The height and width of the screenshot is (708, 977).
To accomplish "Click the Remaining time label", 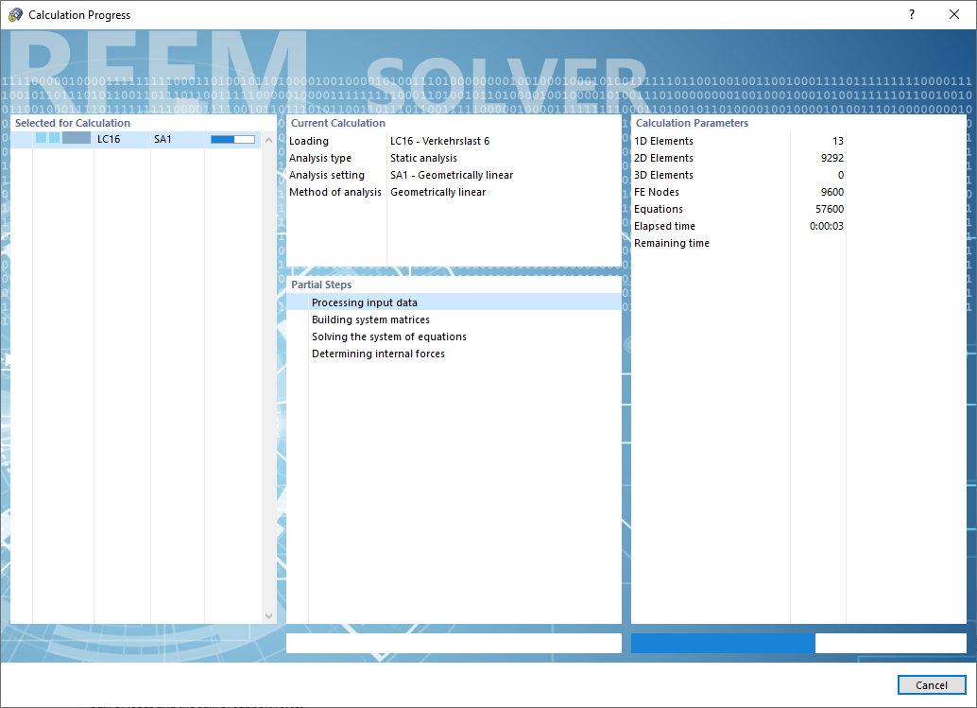I will pos(672,243).
